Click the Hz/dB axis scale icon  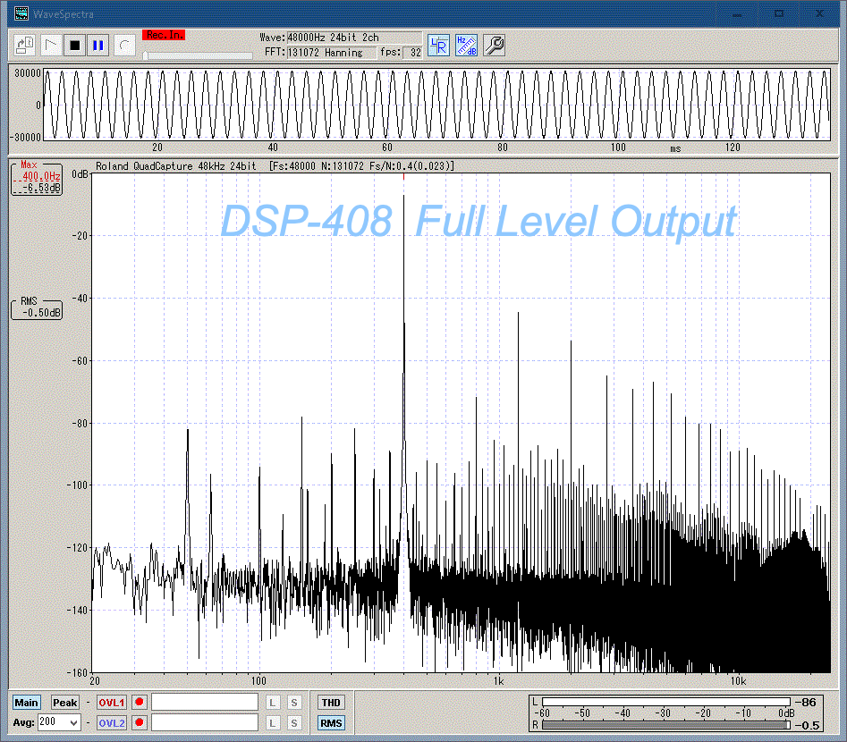click(466, 46)
